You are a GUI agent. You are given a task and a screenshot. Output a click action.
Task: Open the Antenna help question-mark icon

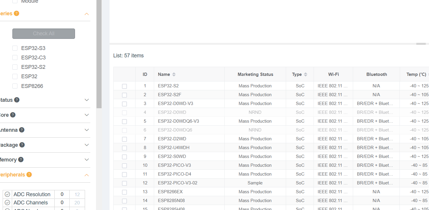pos(22,130)
